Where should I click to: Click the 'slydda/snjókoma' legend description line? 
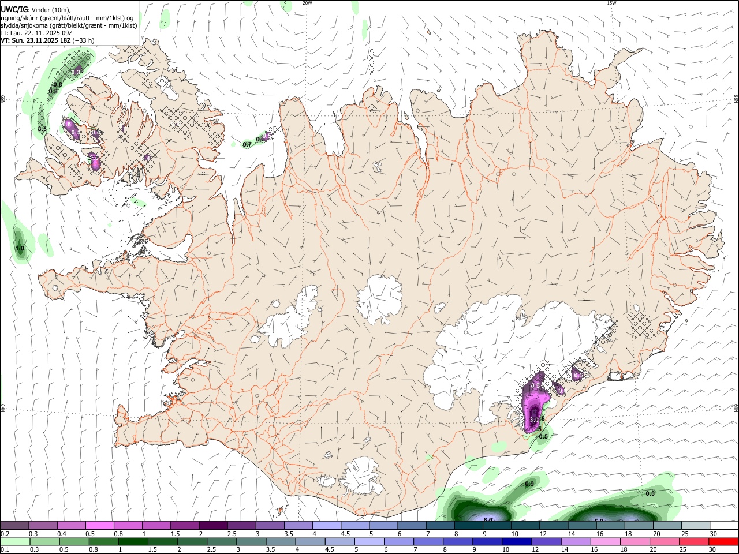(x=69, y=25)
